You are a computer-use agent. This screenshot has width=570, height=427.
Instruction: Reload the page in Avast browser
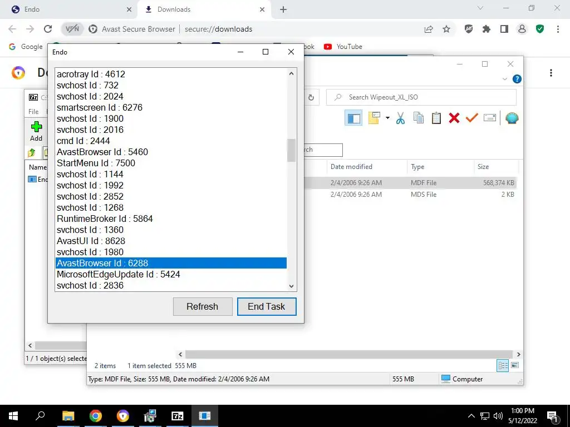pyautogui.click(x=48, y=29)
